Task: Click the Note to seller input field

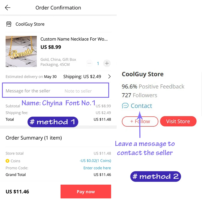Action: (78, 91)
